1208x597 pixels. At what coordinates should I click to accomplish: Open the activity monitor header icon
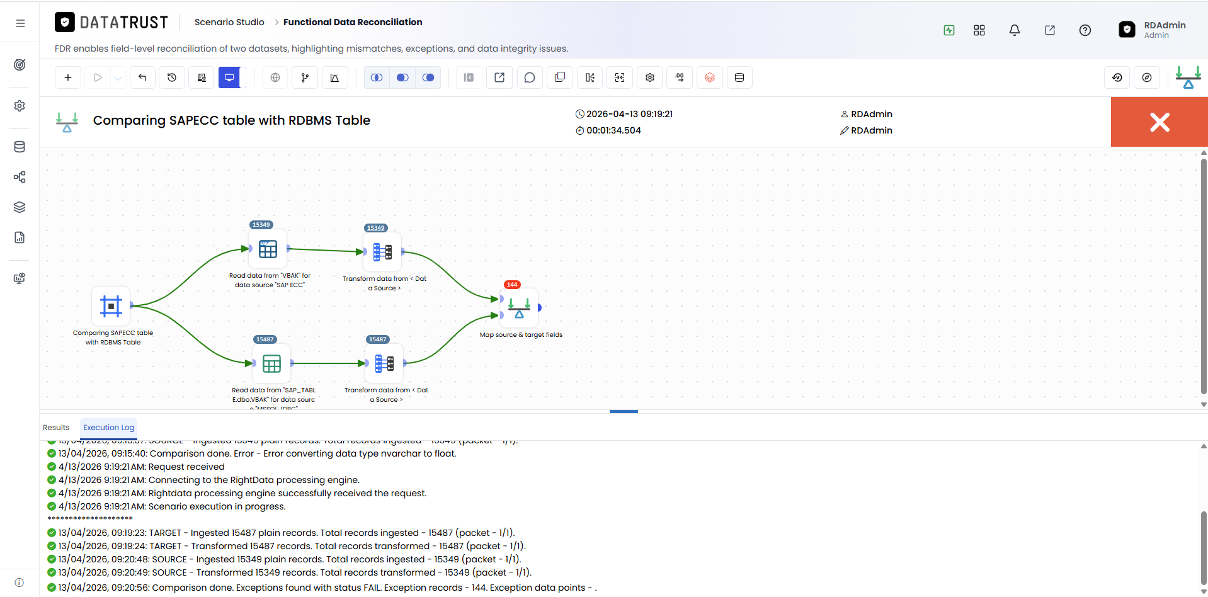click(x=949, y=30)
